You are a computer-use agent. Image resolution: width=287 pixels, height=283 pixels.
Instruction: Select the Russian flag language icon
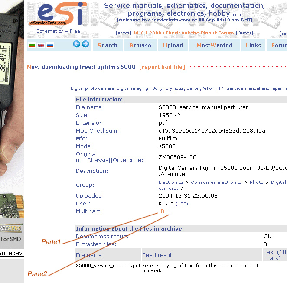tap(50, 45)
